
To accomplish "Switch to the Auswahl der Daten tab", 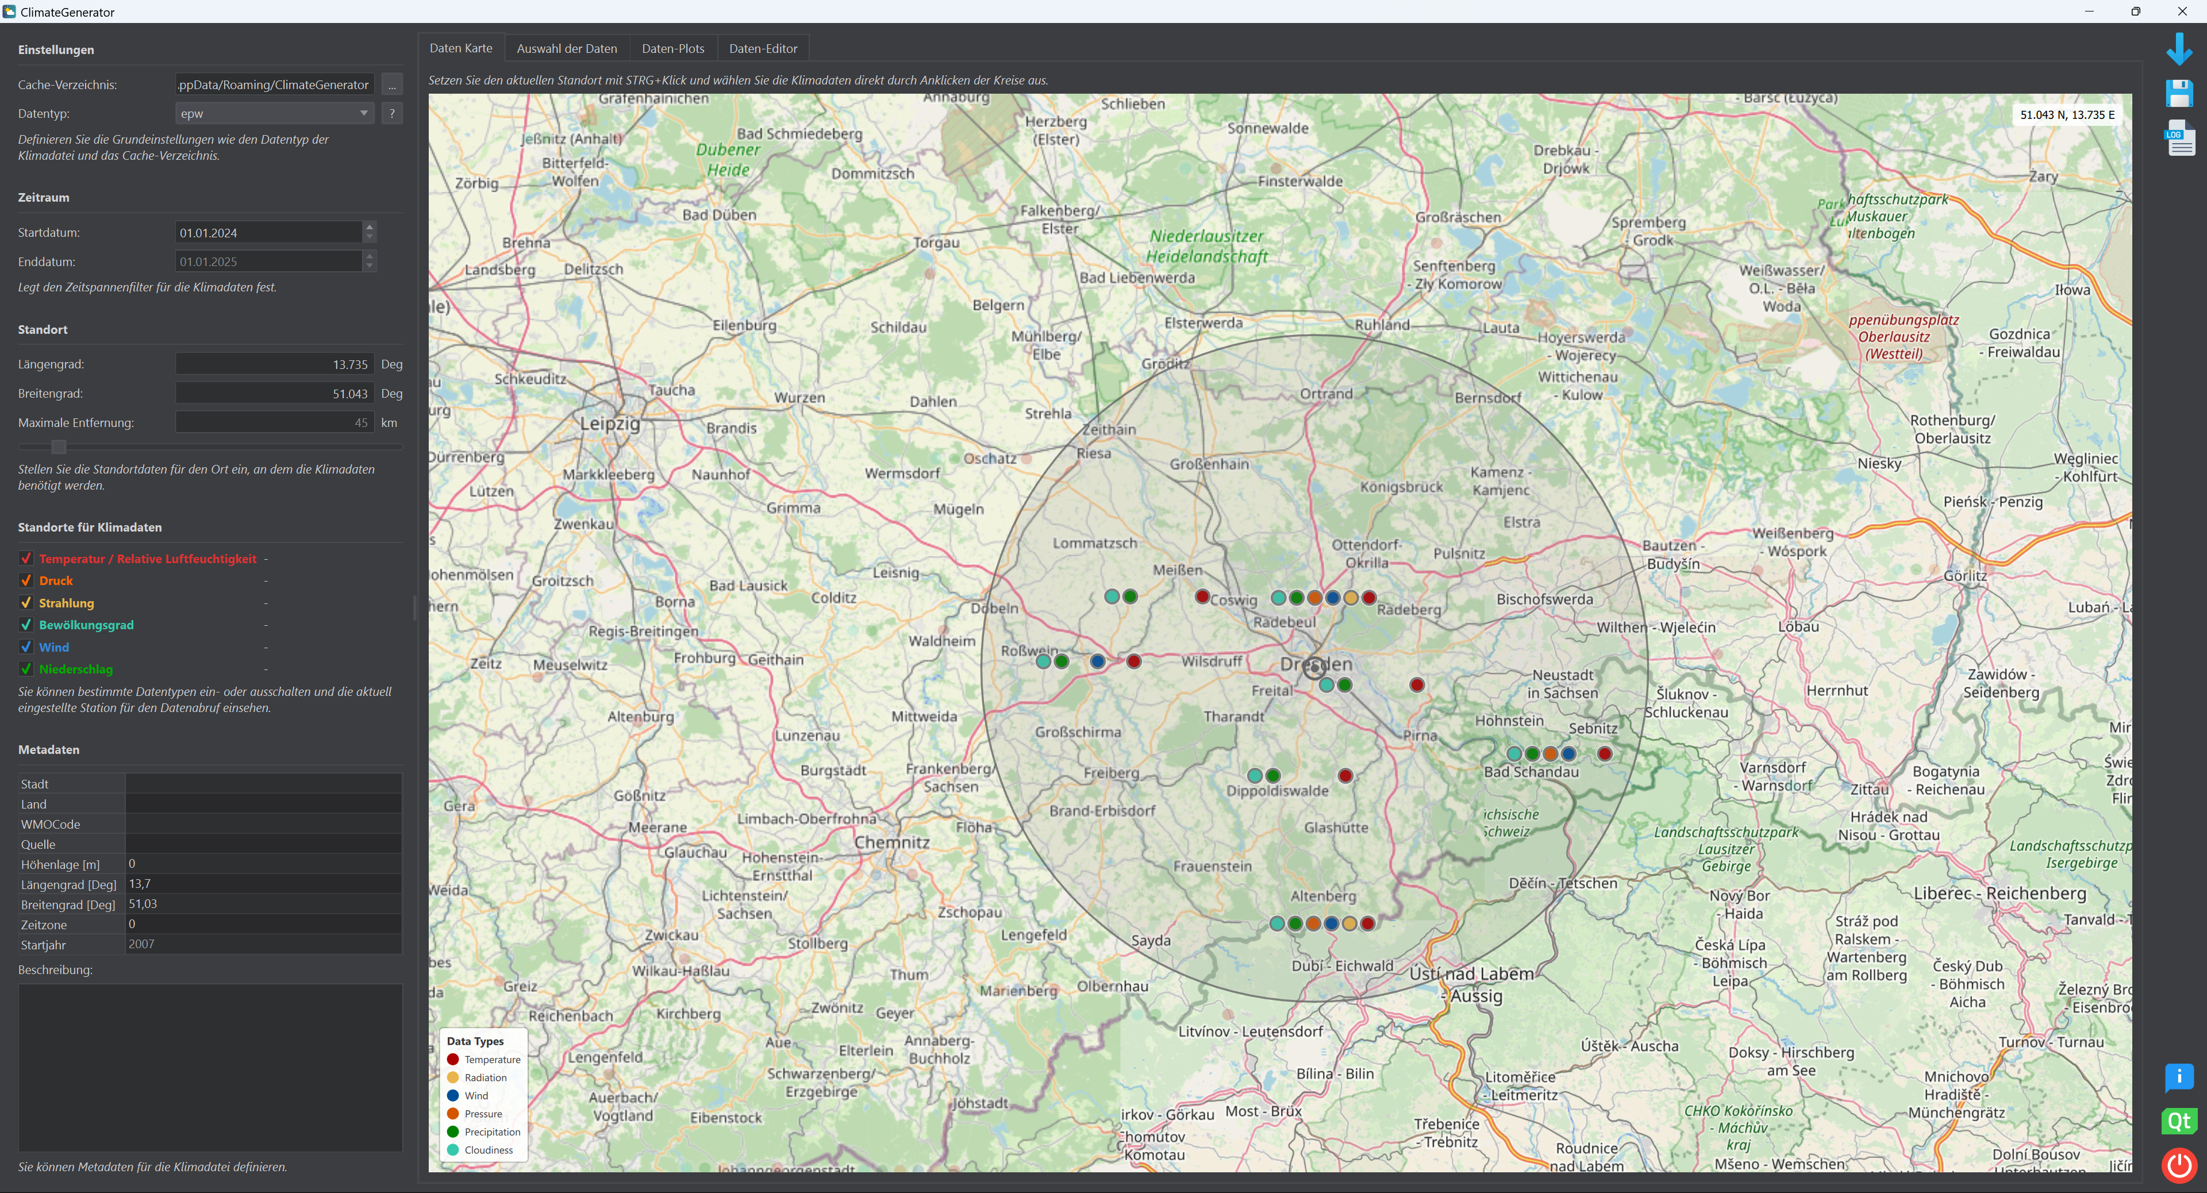I will (x=566, y=49).
